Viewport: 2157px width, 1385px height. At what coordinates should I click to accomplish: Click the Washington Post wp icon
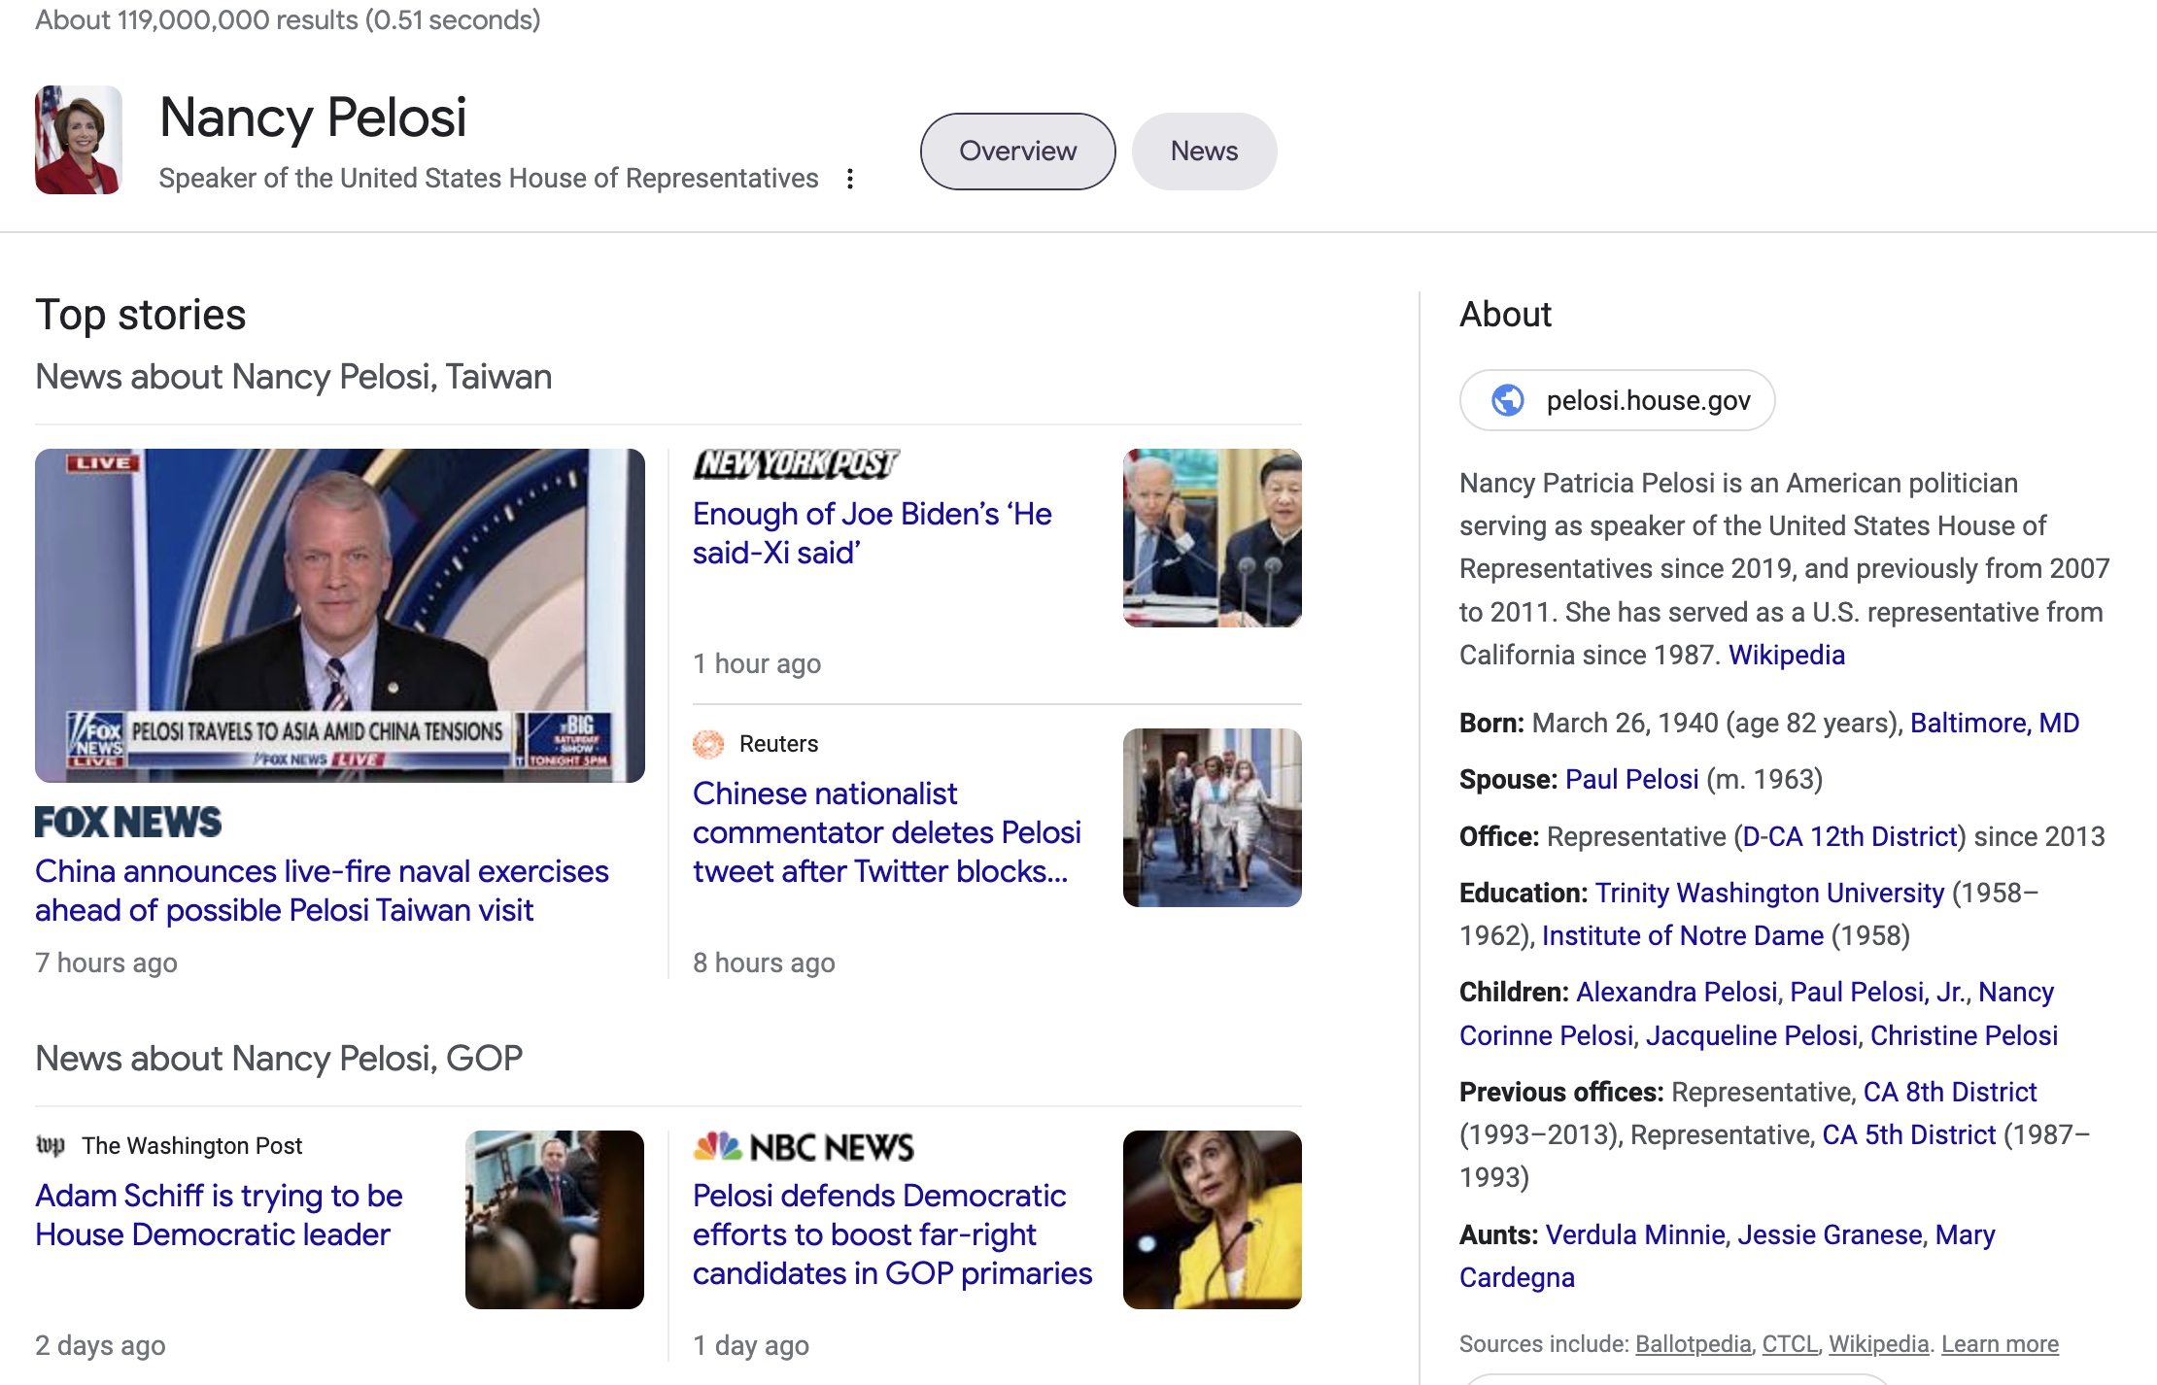tap(50, 1146)
